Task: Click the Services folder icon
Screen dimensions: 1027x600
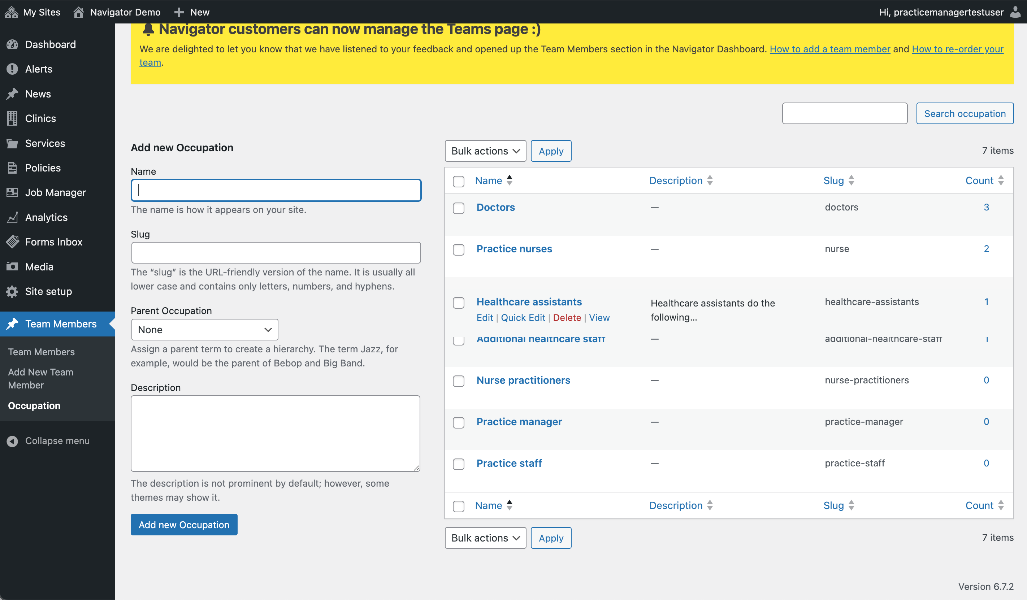Action: click(x=12, y=143)
